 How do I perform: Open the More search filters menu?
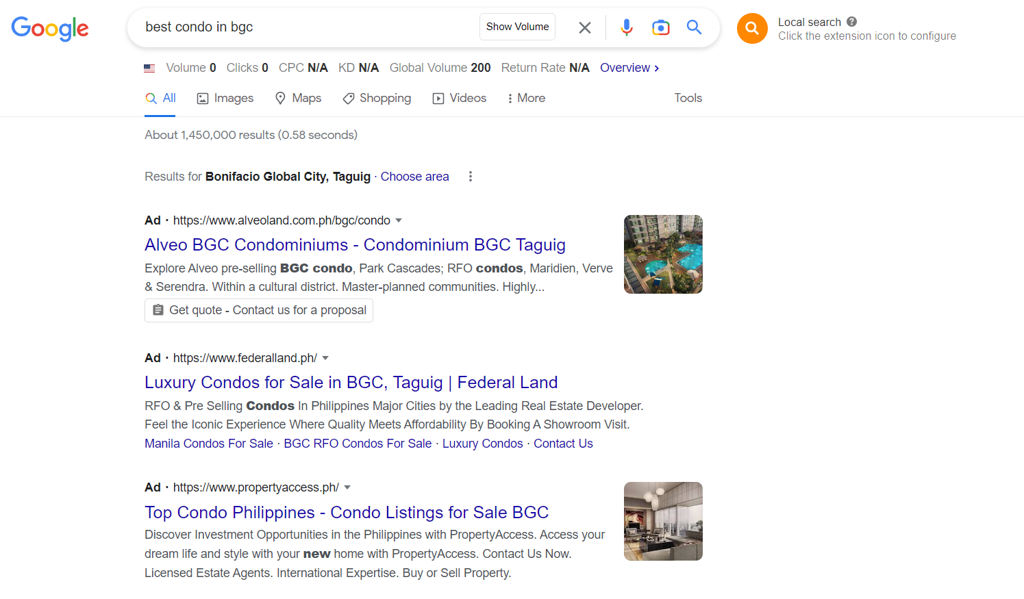click(525, 99)
